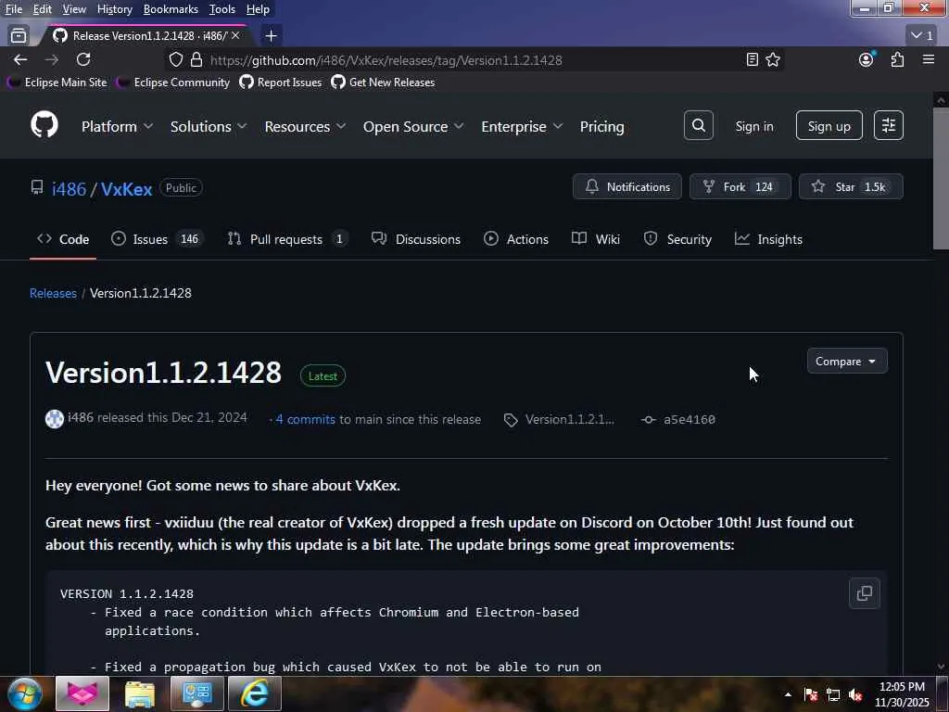Open File Explorer from the taskbar

tap(140, 693)
